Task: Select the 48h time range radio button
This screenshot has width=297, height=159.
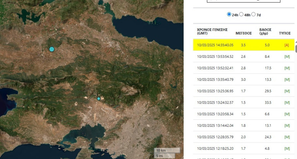Action: tap(241, 15)
